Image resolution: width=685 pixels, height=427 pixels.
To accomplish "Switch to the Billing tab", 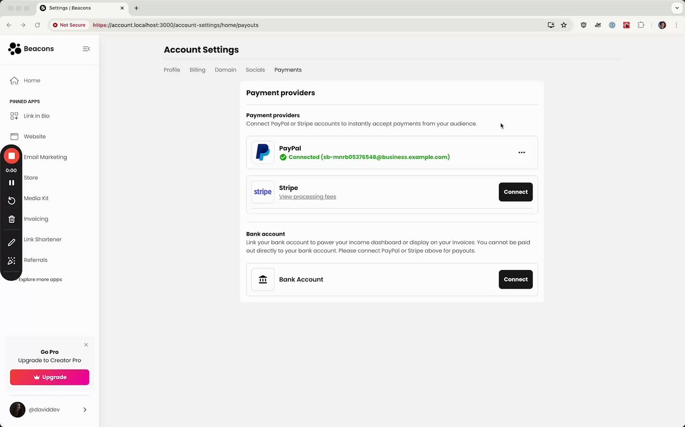I will (x=197, y=70).
